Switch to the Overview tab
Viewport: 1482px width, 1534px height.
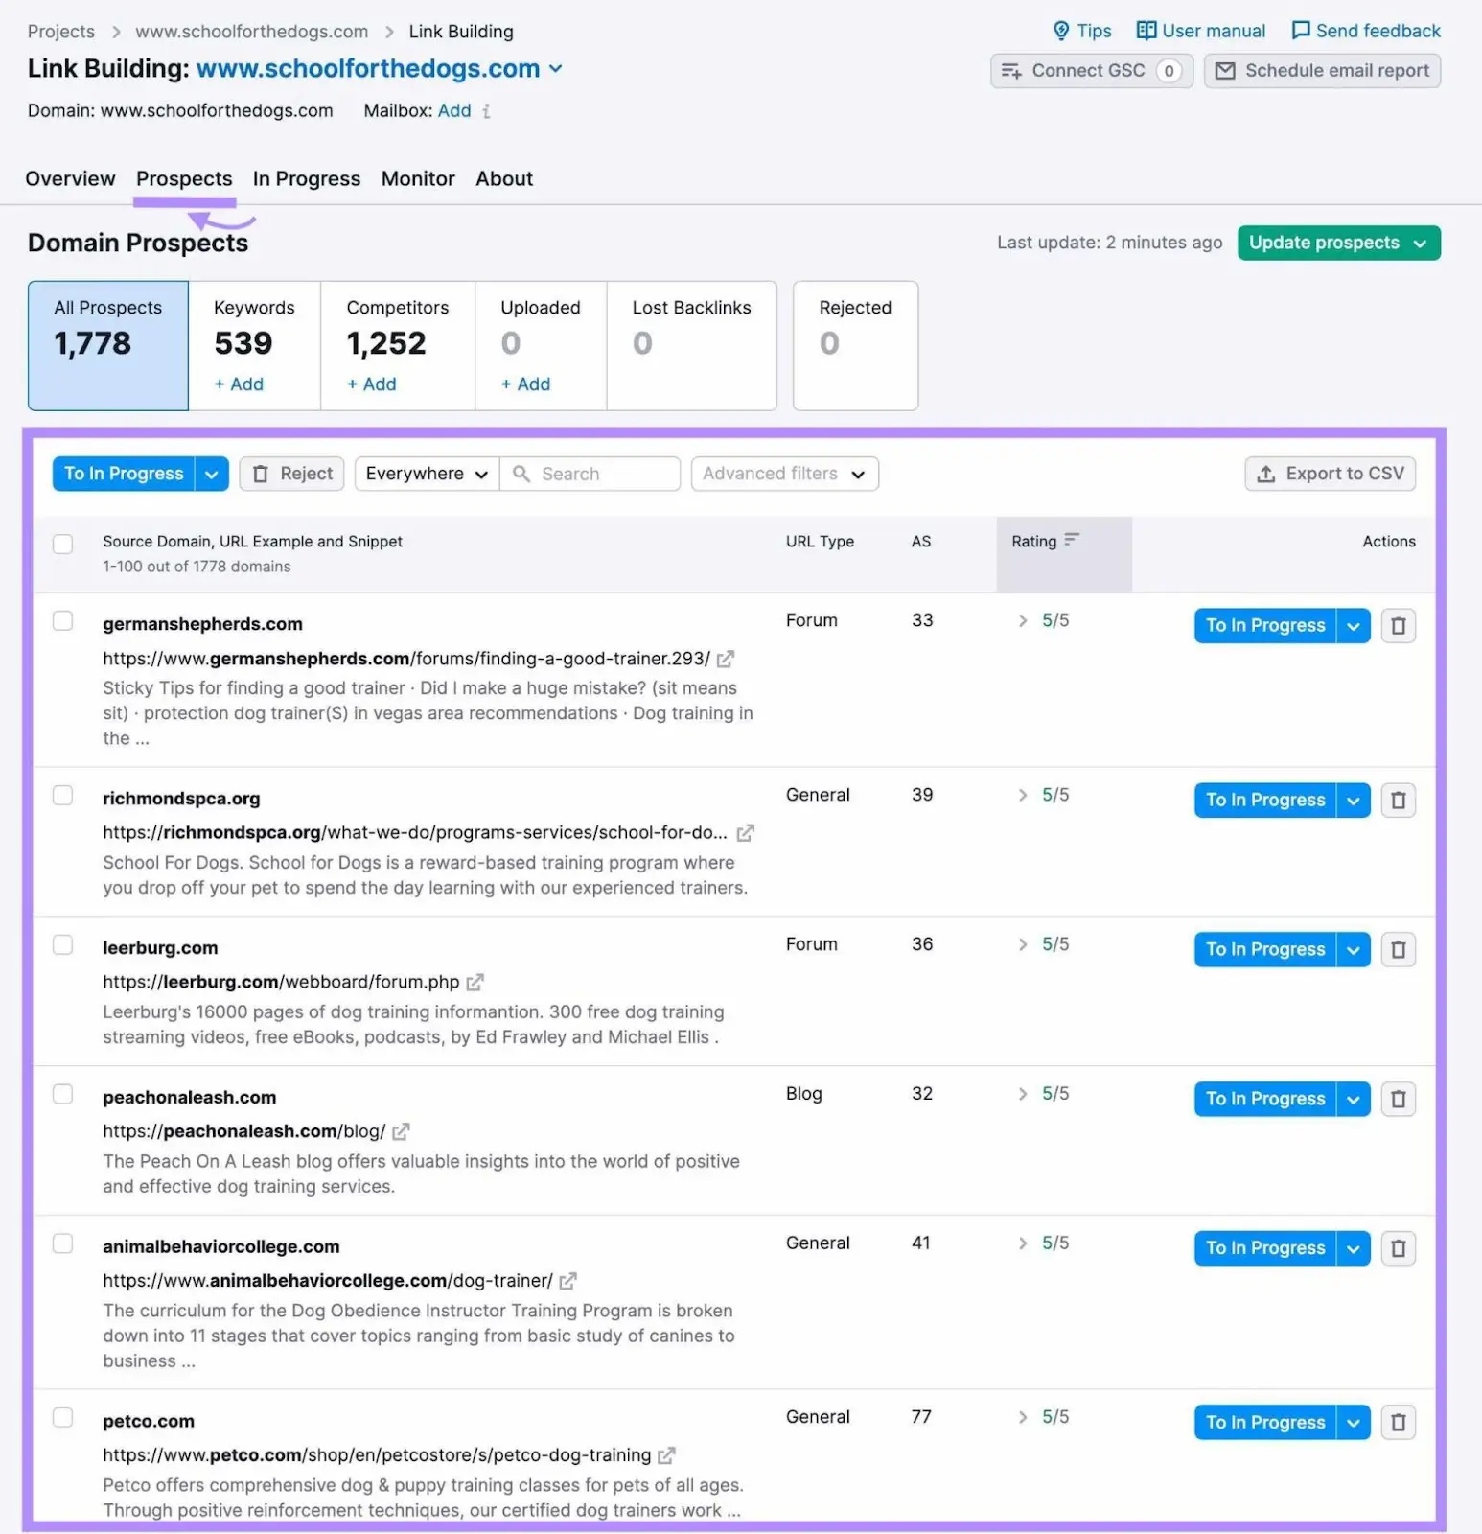(70, 178)
